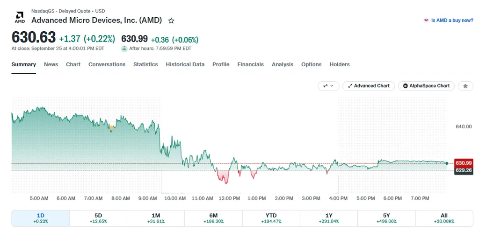Click the green current price dot on chart
Image resolution: width=479 pixels, height=231 pixels.
pos(447,163)
